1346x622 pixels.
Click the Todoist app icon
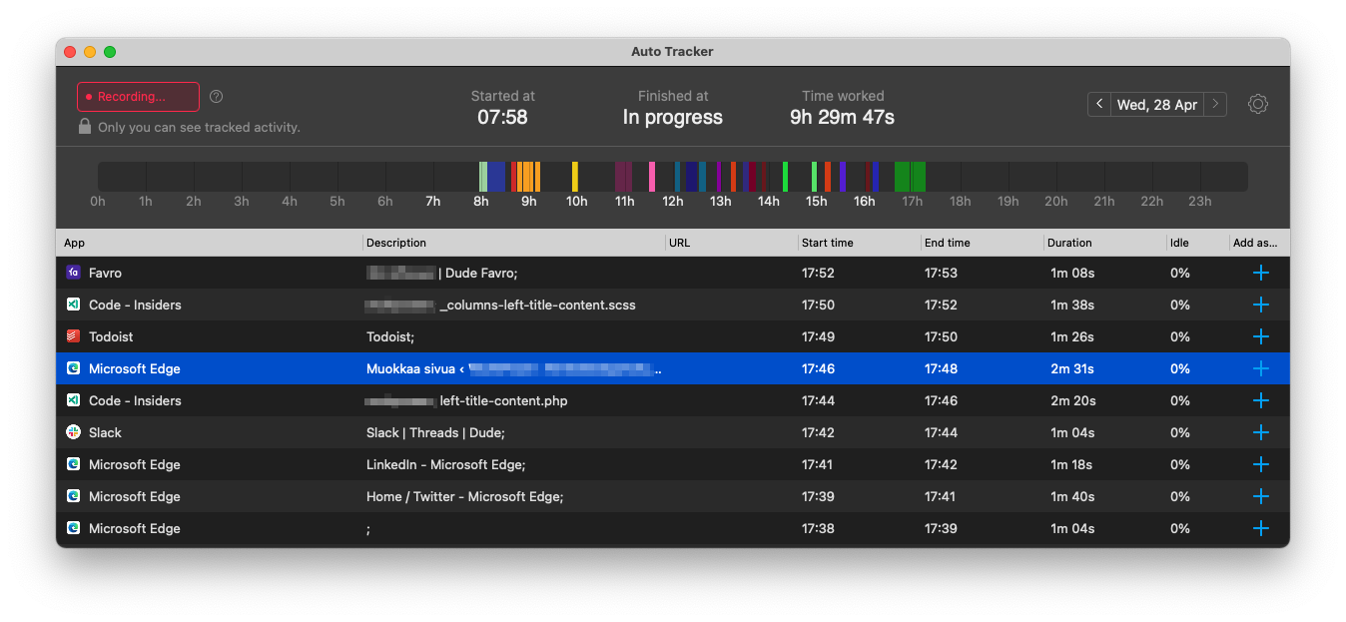tap(73, 336)
